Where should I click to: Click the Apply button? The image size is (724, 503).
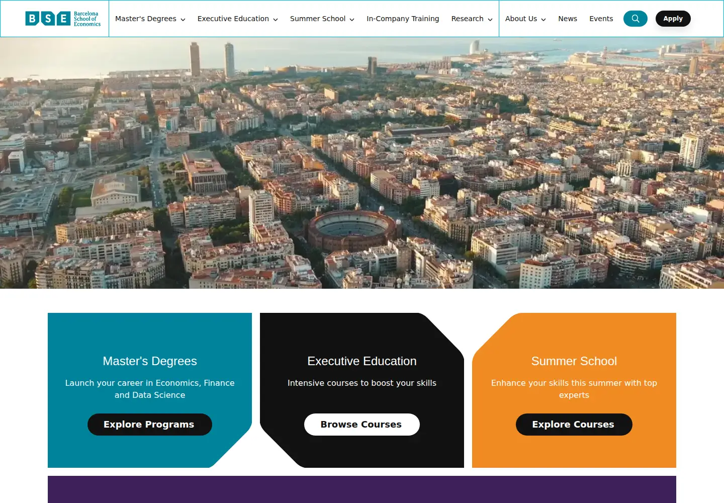(673, 19)
